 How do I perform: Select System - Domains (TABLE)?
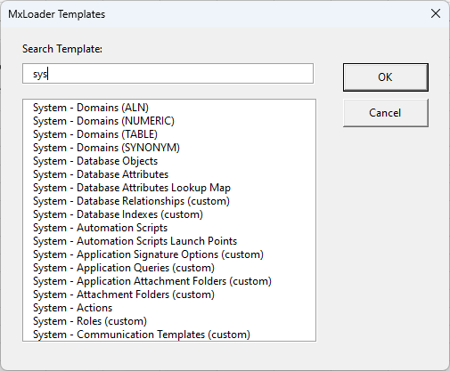[169, 134]
